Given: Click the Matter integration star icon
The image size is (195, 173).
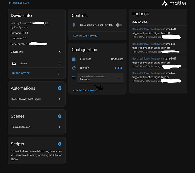Looking at the screenshot, I should pyautogui.click(x=14, y=63).
